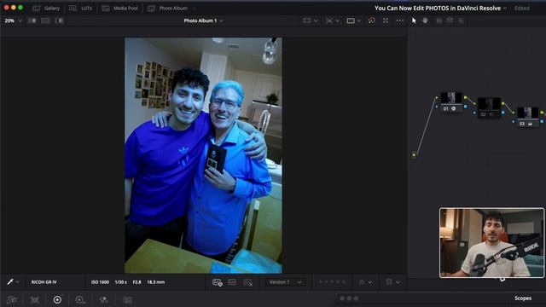This screenshot has width=546, height=307.
Task: Click the green source input node dot
Action: tap(414, 154)
